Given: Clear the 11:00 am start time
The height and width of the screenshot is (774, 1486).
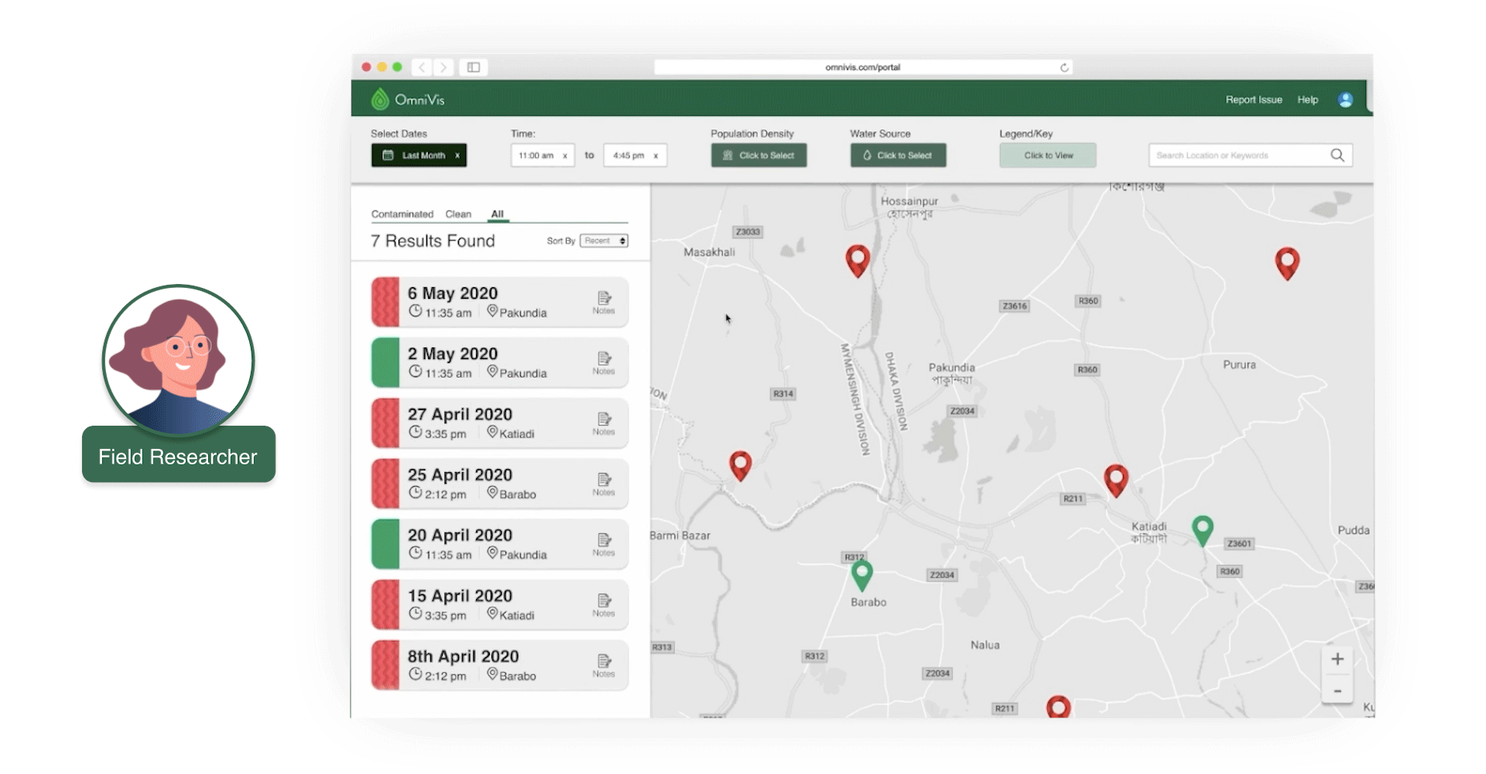Looking at the screenshot, I should [565, 156].
